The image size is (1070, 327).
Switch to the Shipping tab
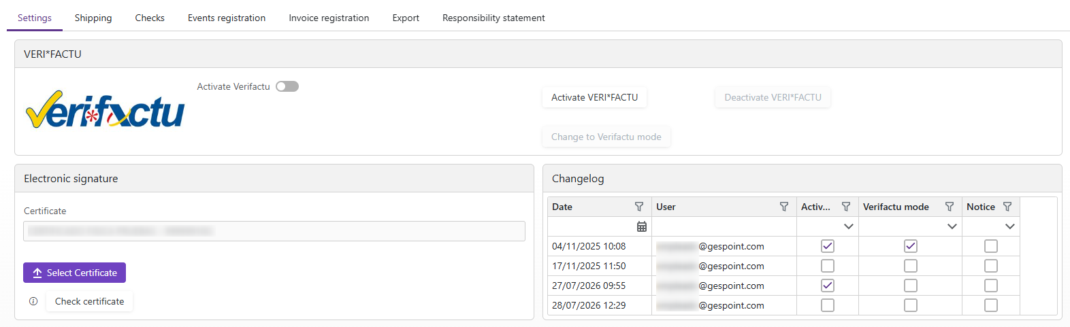coord(93,18)
